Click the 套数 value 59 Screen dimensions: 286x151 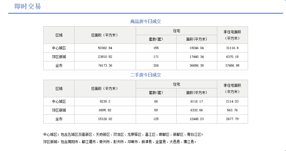click(x=156, y=110)
